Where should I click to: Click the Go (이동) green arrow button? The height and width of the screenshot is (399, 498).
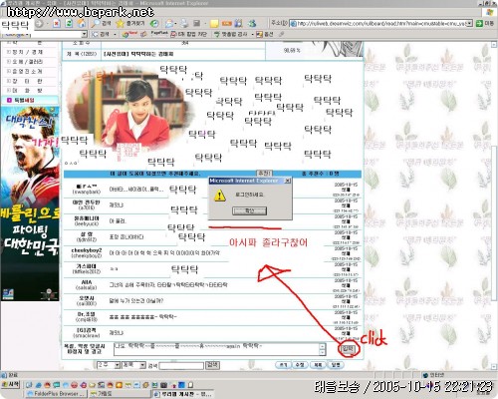tap(484, 23)
